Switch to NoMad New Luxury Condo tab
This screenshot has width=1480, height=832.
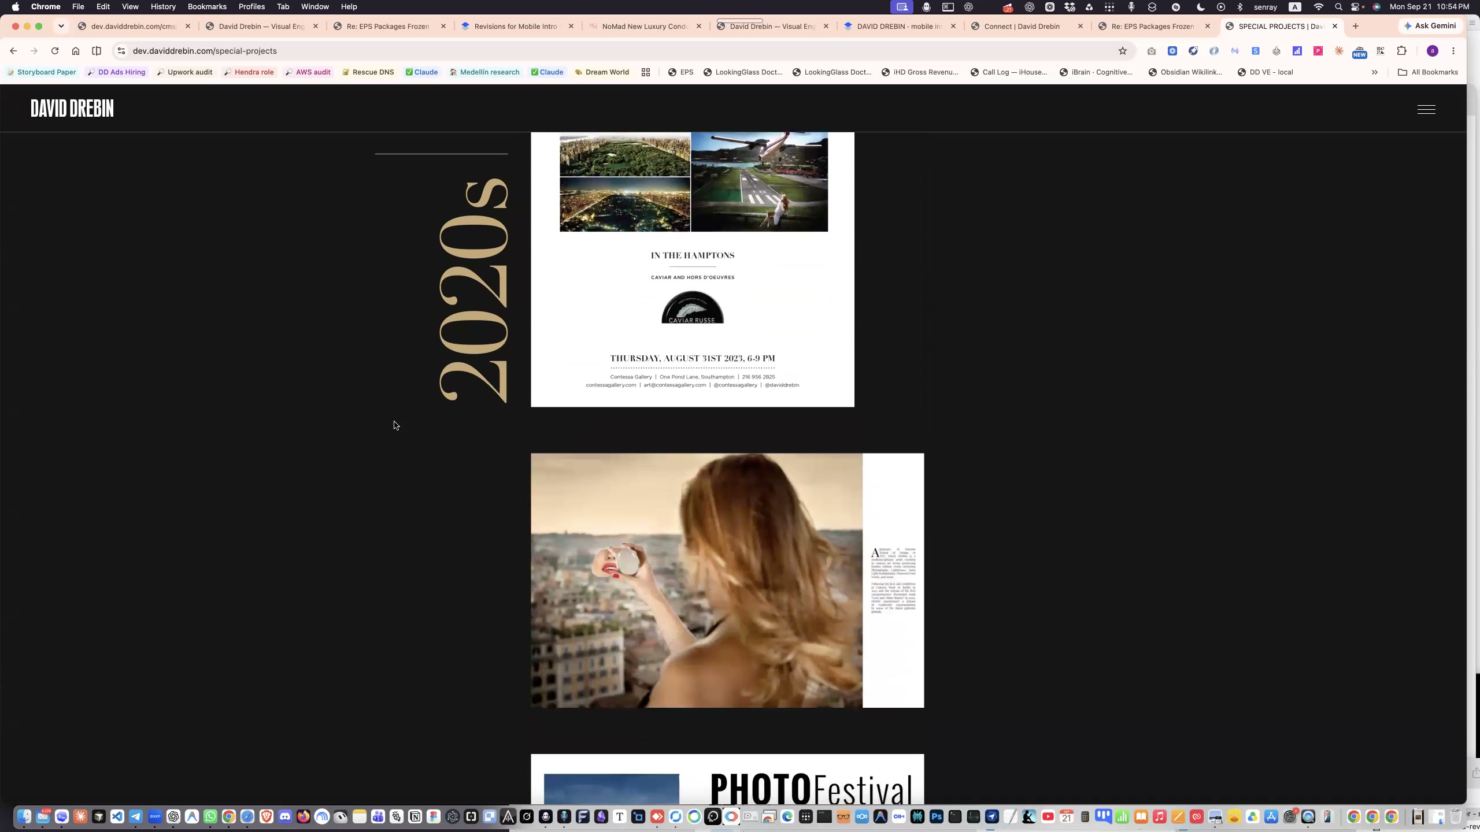point(645,26)
